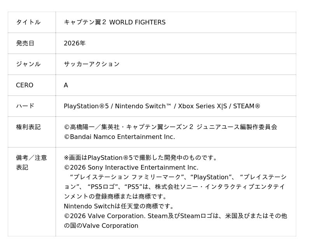The height and width of the screenshot is (248, 311).
Task: Click the release year 2026年
Action: pos(75,43)
